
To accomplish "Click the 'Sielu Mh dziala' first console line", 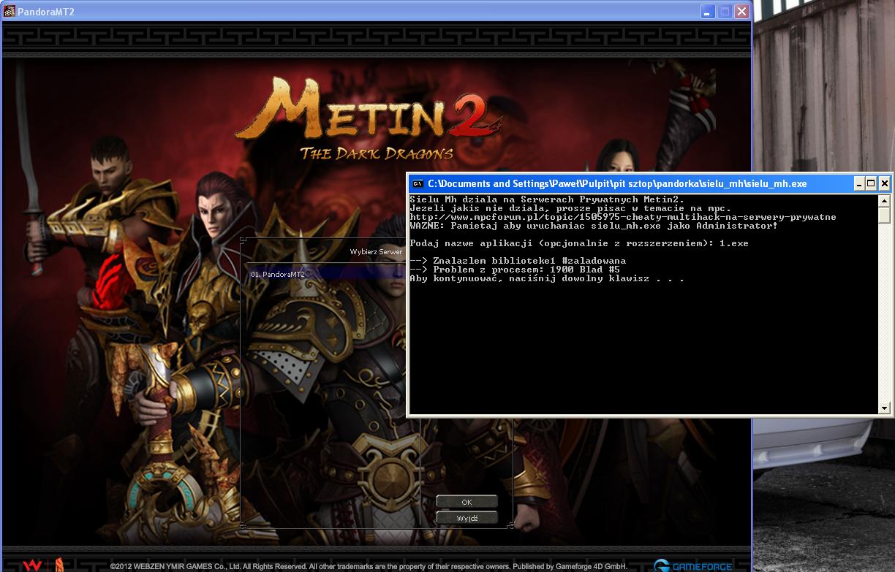I will coord(547,199).
